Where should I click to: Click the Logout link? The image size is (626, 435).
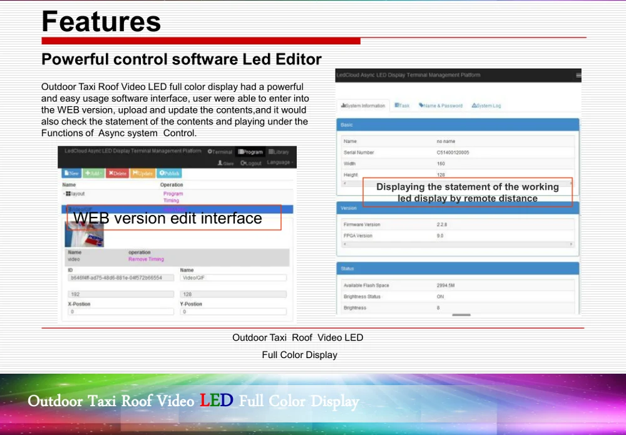pyautogui.click(x=250, y=163)
